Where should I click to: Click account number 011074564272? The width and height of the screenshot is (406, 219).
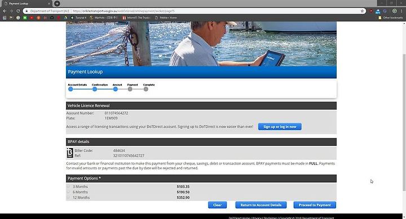[x=116, y=113]
